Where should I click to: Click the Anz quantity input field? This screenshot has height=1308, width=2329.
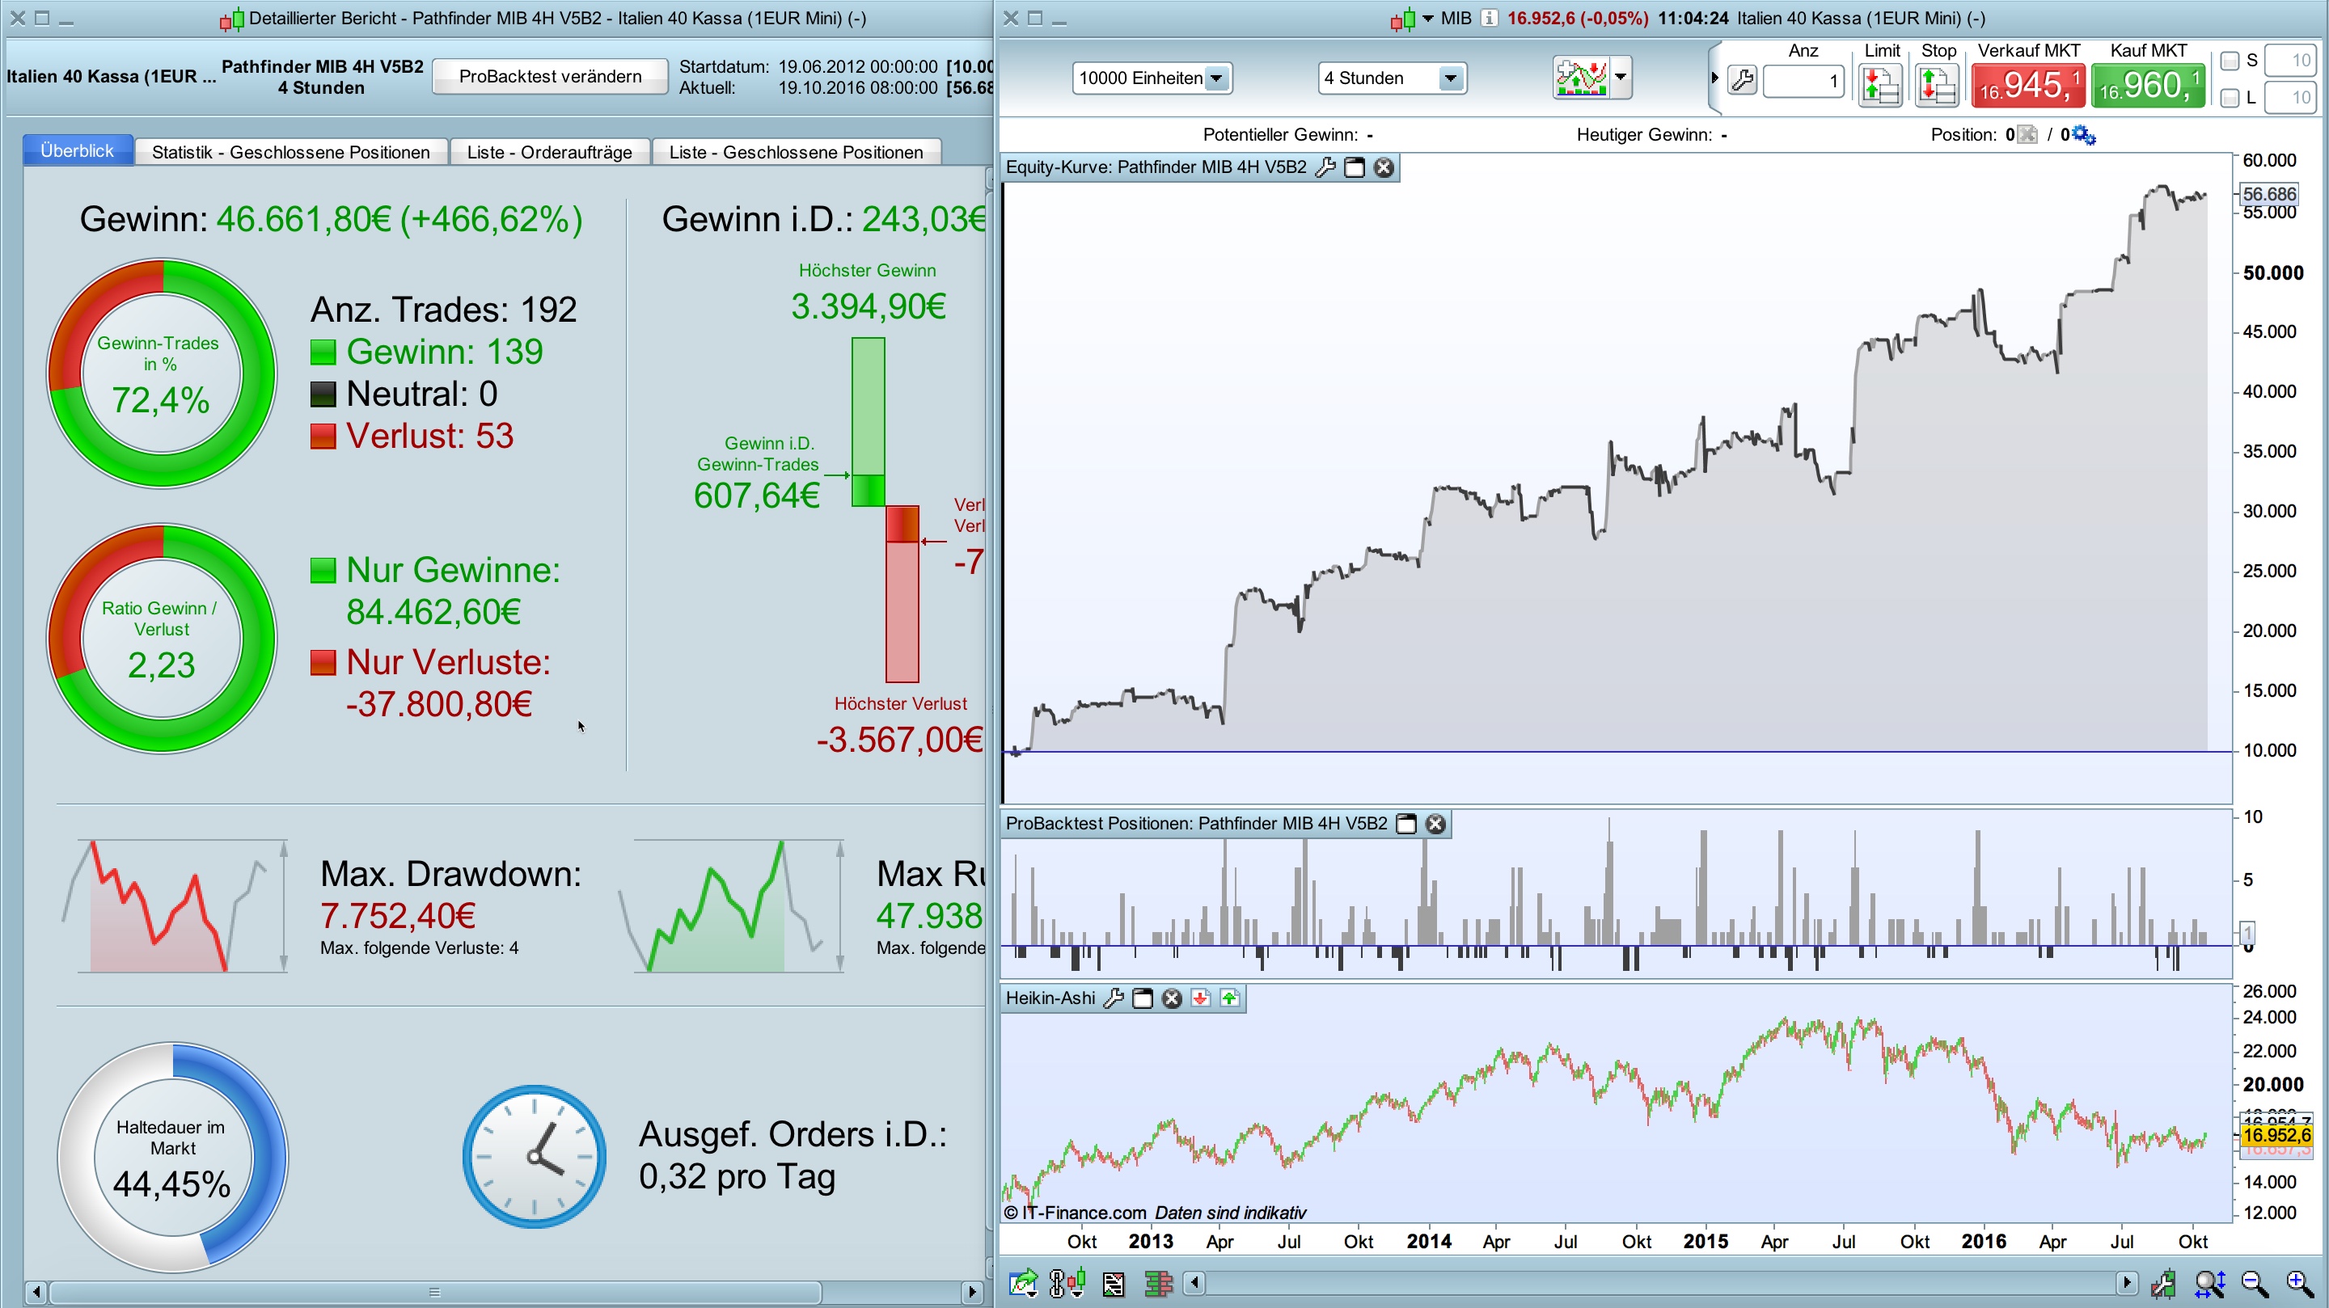point(1803,82)
